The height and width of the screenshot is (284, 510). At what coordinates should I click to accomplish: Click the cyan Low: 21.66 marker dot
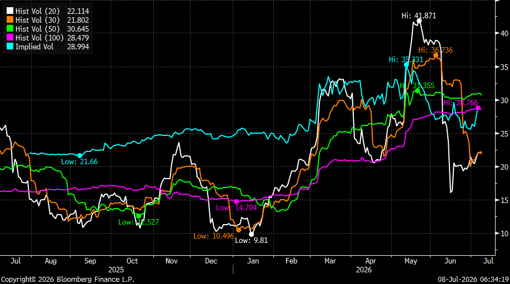[79, 155]
